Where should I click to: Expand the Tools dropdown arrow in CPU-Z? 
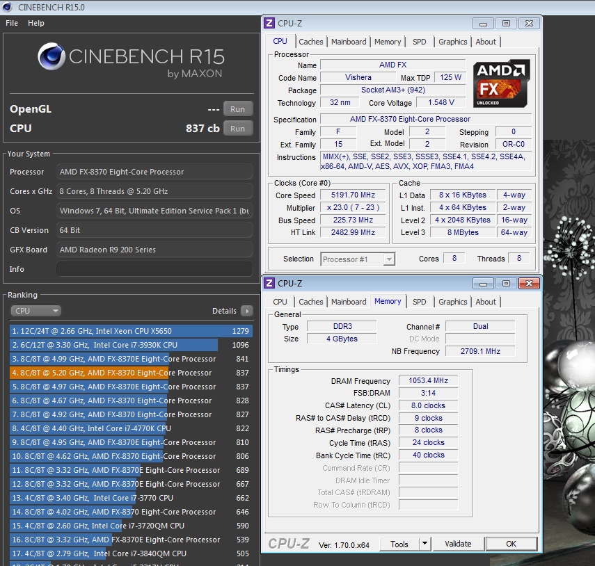(x=425, y=544)
